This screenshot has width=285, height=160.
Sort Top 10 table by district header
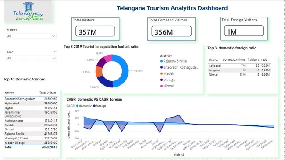(9, 93)
